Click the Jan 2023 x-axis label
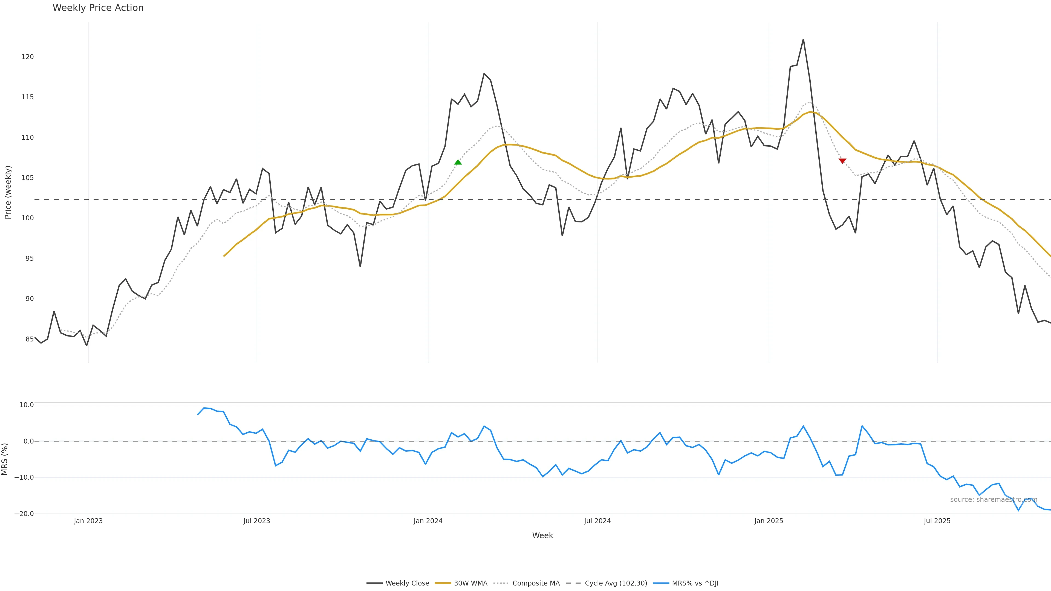 click(88, 521)
